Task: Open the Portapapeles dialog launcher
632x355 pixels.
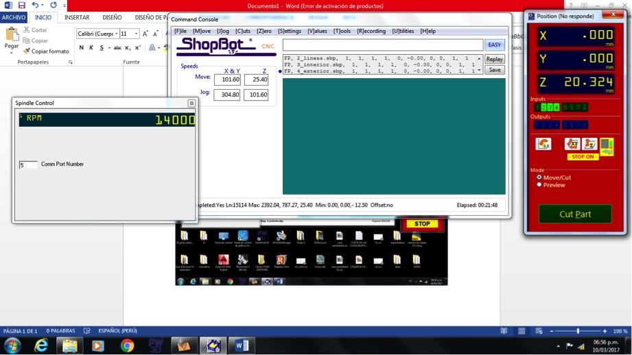Action: (x=71, y=62)
